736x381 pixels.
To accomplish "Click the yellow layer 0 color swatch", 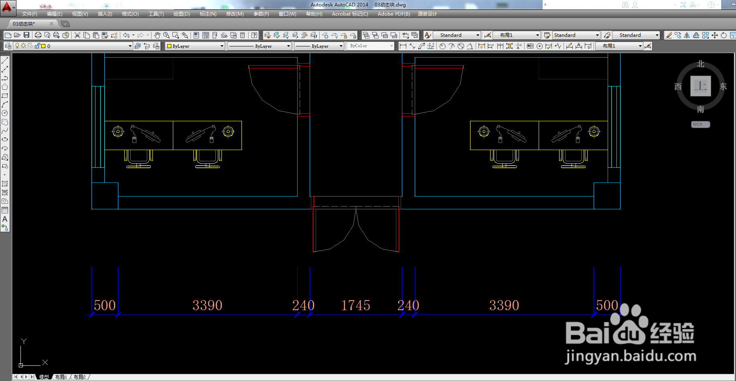I will tap(43, 46).
